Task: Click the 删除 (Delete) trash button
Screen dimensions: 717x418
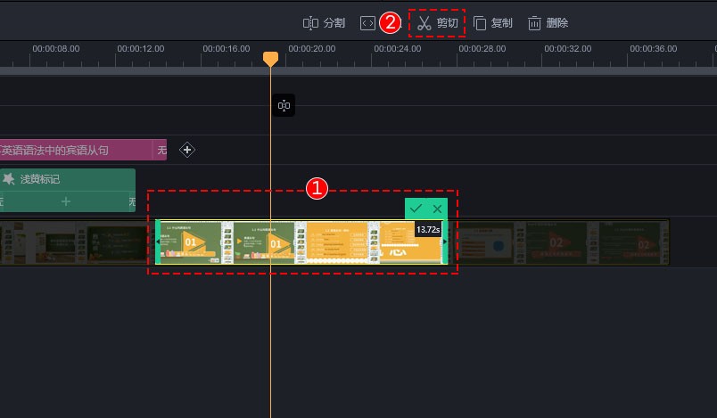Action: 548,23
